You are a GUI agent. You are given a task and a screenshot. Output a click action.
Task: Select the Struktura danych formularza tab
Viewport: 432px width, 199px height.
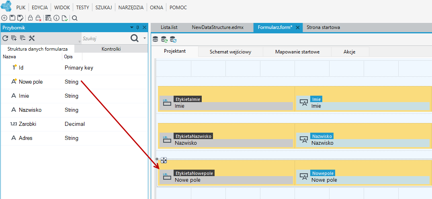[37, 49]
